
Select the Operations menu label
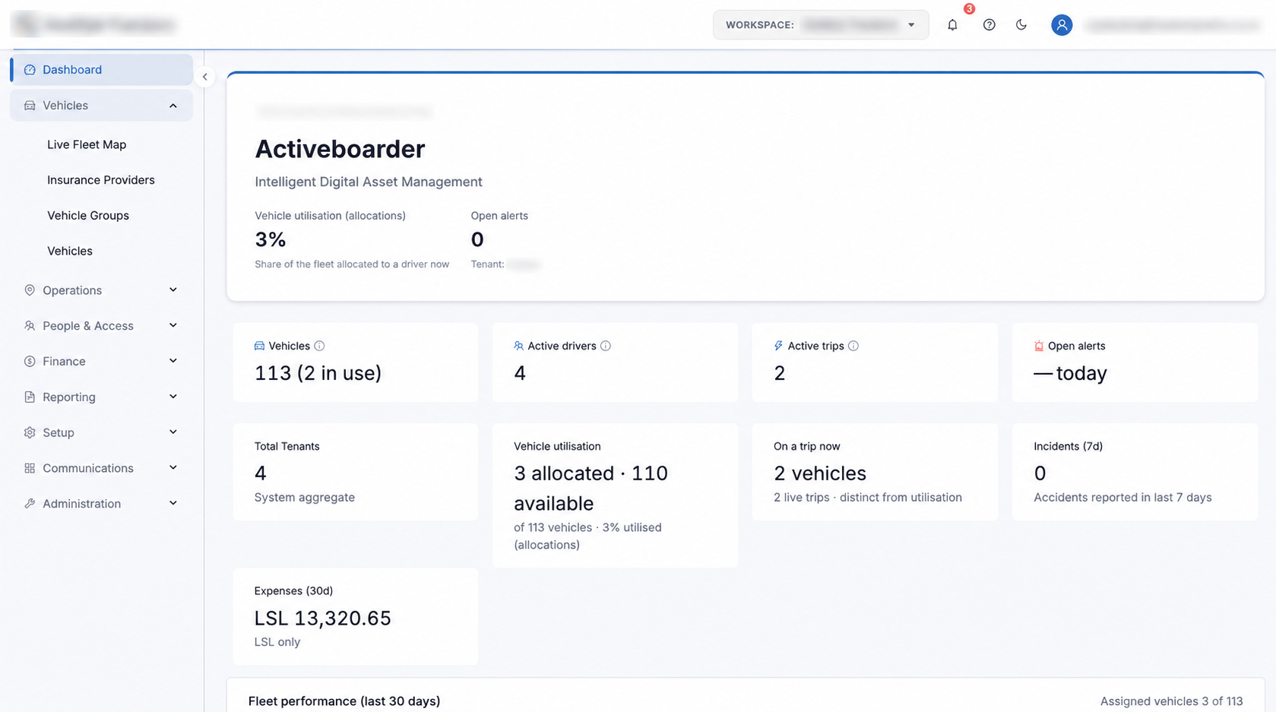coord(72,290)
